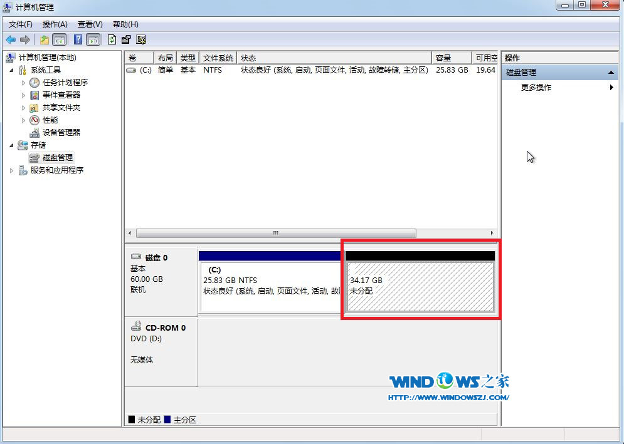
Task: Click the 文件系统 column header
Action: (218, 58)
